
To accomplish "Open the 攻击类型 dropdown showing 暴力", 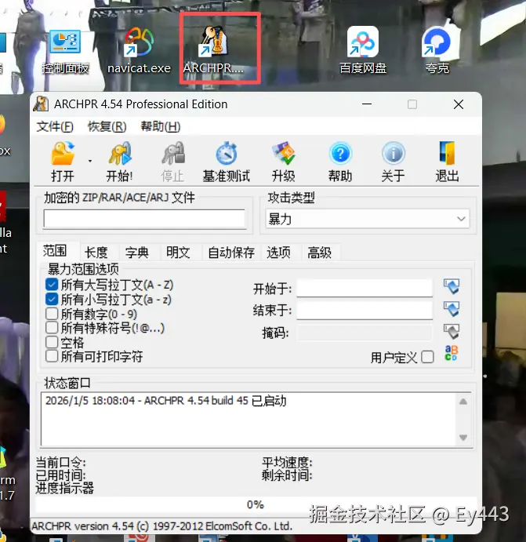I will coord(368,219).
